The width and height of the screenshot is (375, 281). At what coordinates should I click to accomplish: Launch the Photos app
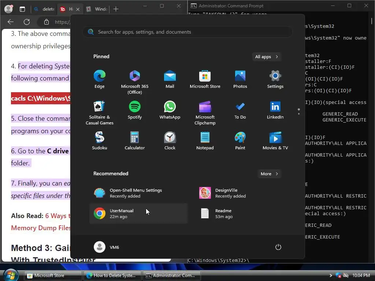[240, 79]
